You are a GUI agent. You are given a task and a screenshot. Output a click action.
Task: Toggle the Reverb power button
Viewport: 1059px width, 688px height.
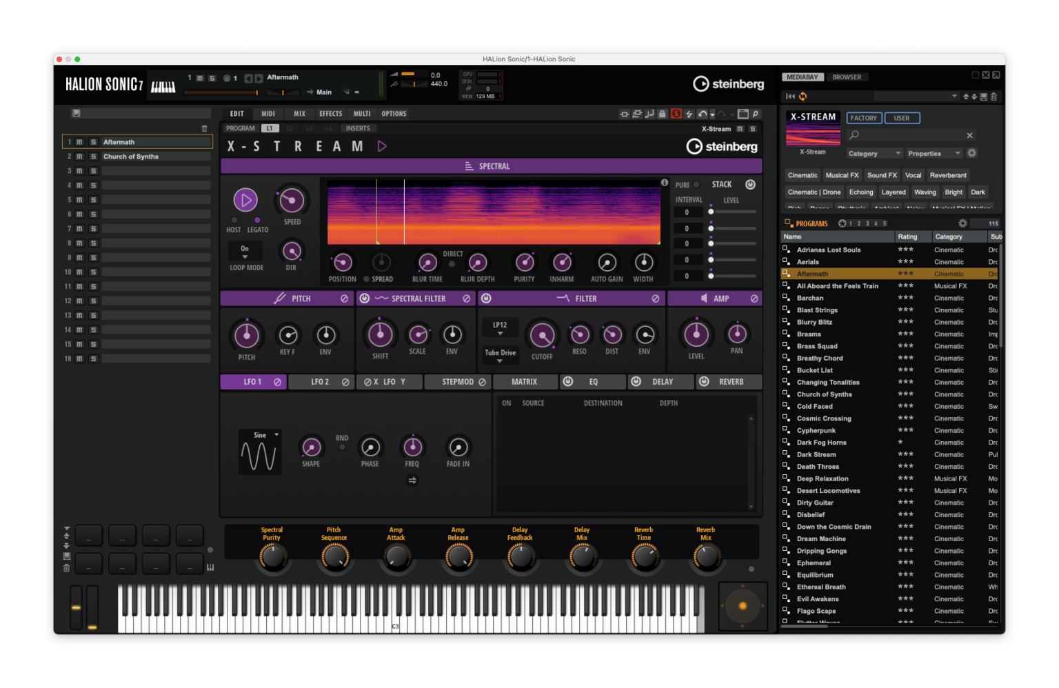tap(704, 381)
